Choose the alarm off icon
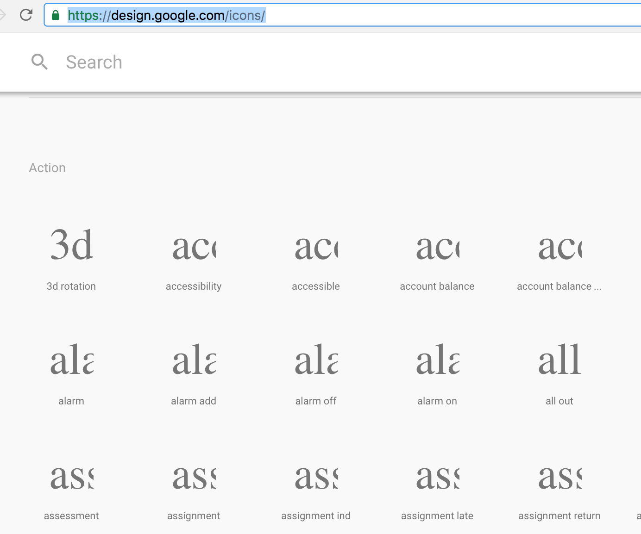This screenshot has width=641, height=534. click(316, 361)
